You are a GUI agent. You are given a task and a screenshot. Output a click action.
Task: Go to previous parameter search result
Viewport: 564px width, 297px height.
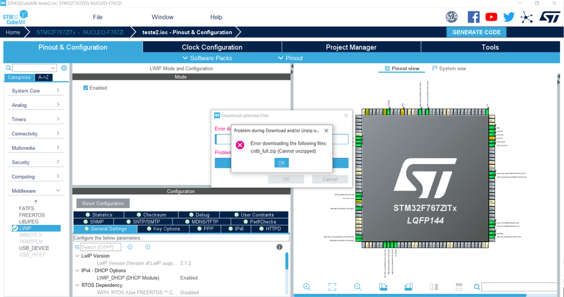(x=130, y=247)
